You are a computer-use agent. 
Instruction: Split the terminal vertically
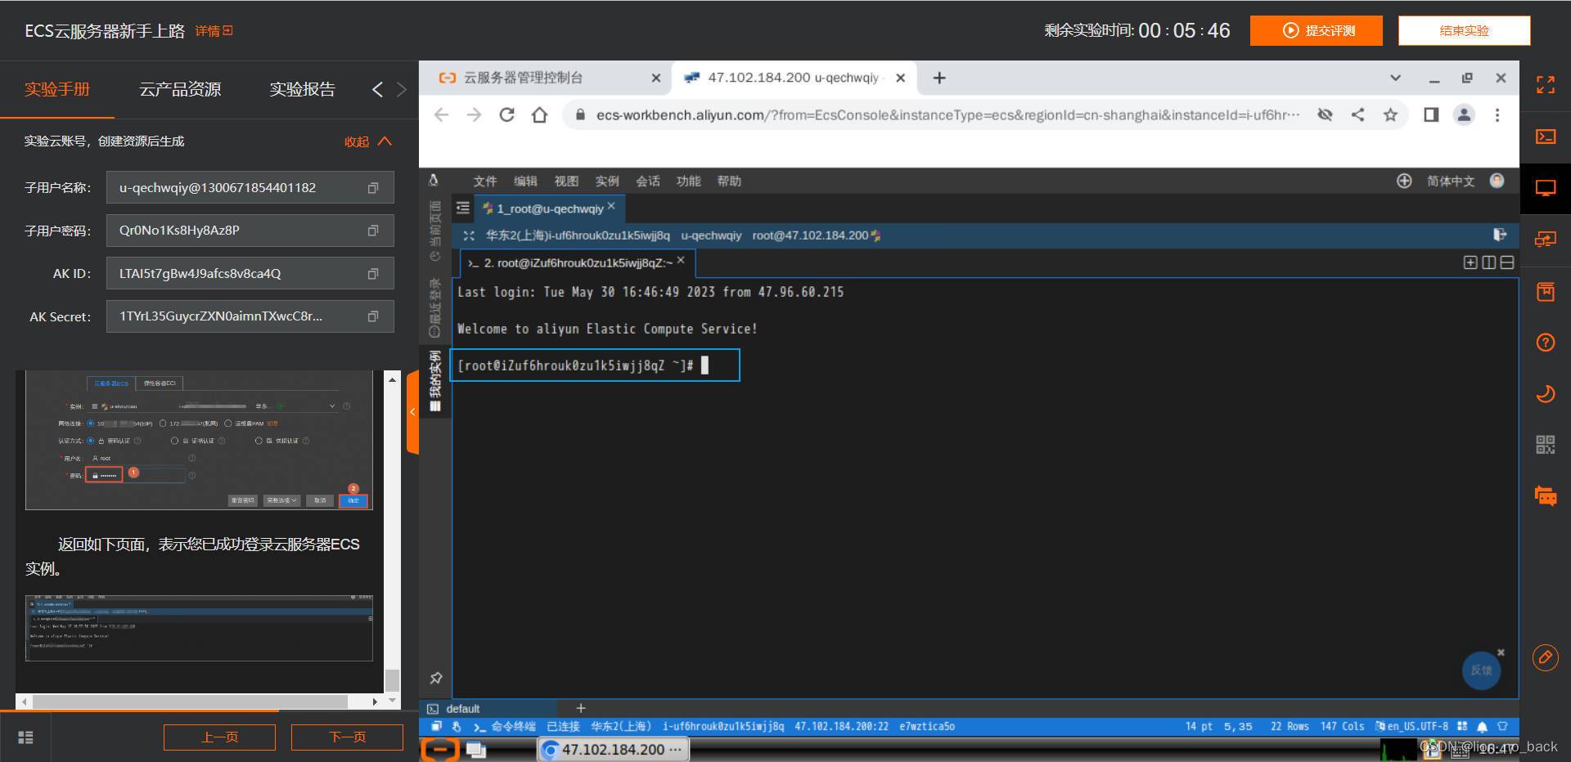pos(1489,262)
